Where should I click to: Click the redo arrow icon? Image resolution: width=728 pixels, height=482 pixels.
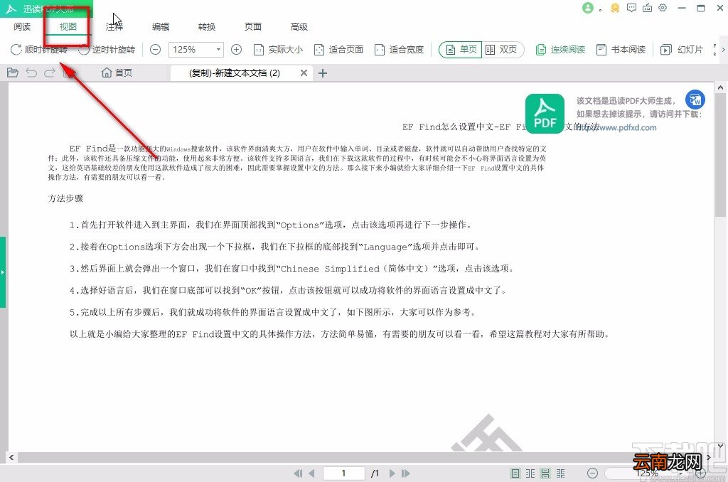pos(50,73)
